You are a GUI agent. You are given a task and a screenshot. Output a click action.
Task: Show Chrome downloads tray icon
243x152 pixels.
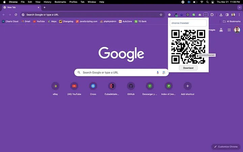point(221,15)
